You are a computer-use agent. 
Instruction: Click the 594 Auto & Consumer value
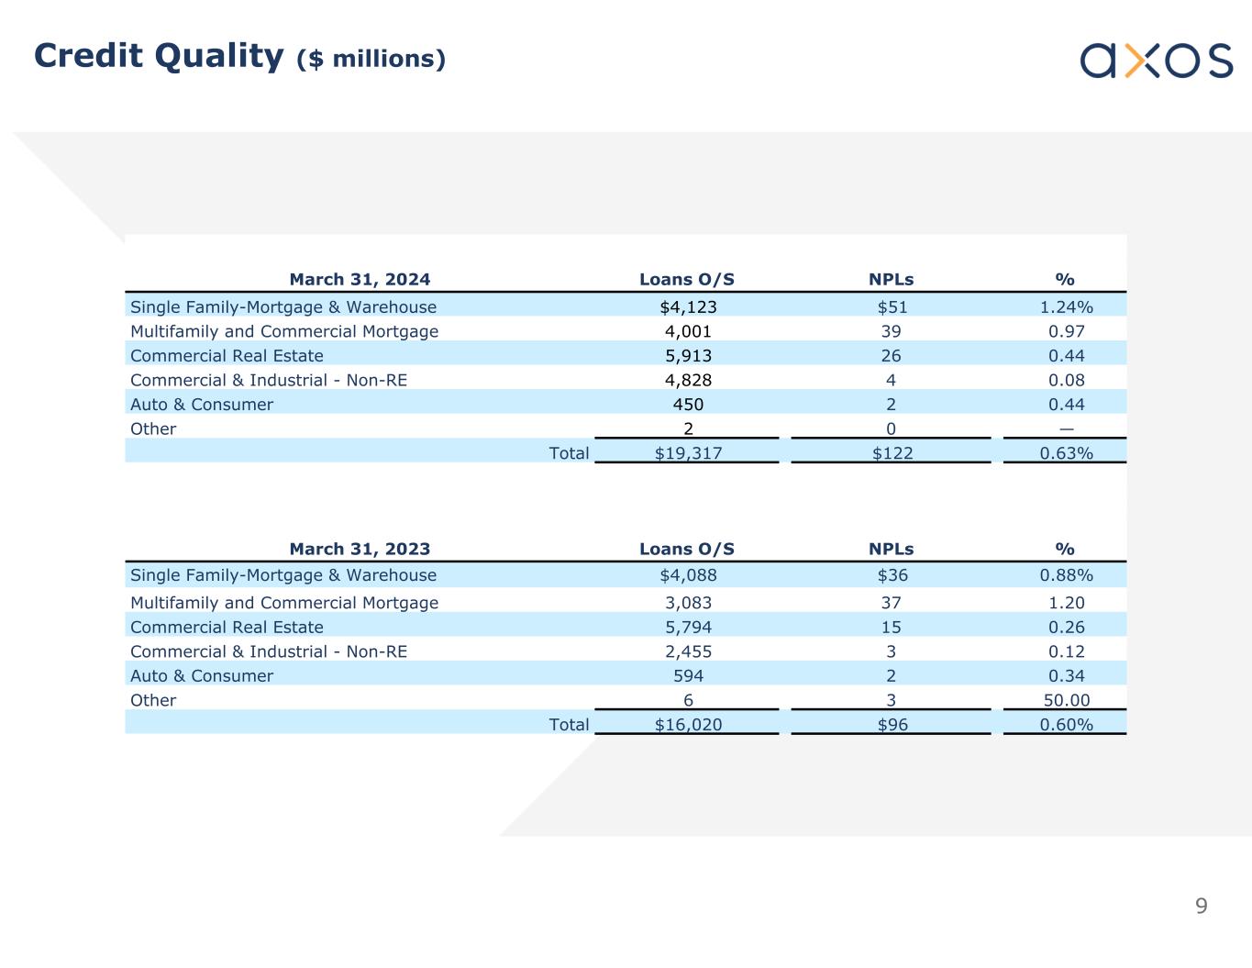click(688, 675)
